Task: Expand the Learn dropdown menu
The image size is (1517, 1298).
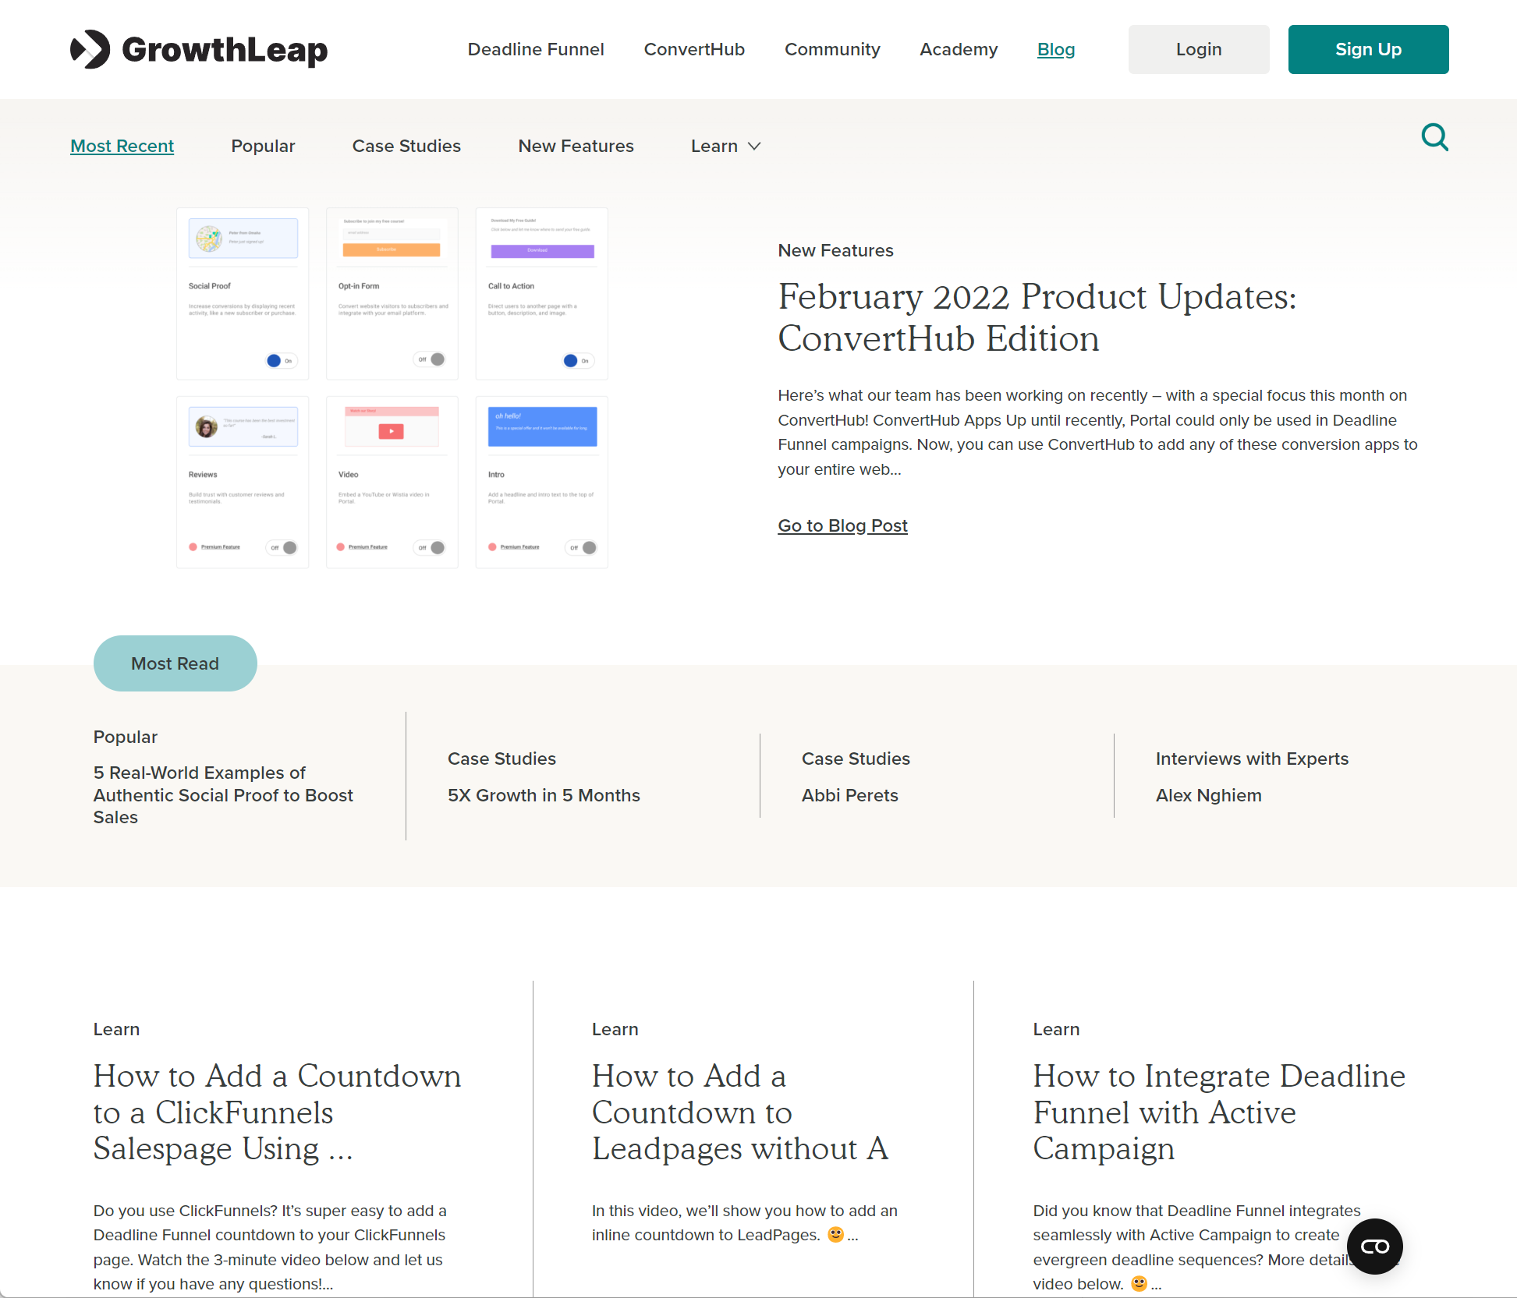Action: tap(725, 146)
